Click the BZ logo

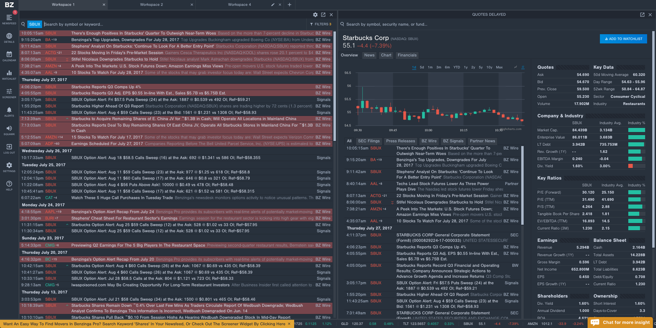(x=9, y=4)
